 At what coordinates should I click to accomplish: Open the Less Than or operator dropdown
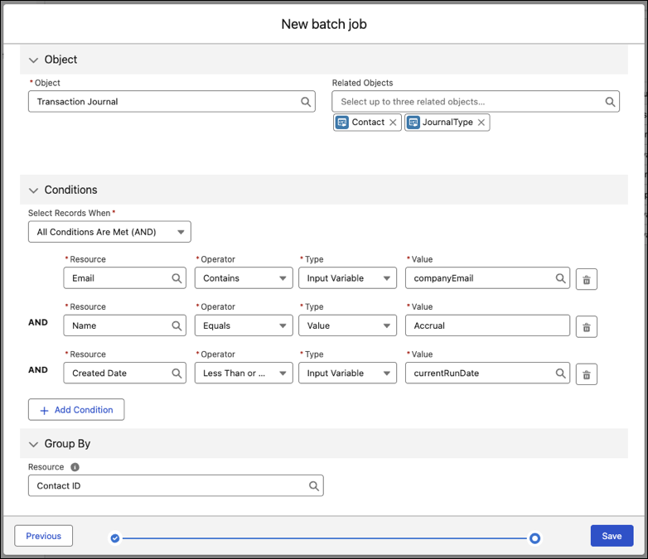click(x=244, y=373)
